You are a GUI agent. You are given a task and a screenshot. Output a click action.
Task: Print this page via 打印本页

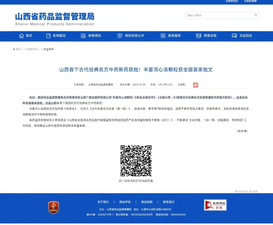point(241,191)
